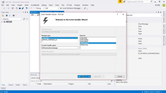The height and width of the screenshot is (93, 166).
Task: Click the Save toolbar icon
Action: [x=20, y=8]
